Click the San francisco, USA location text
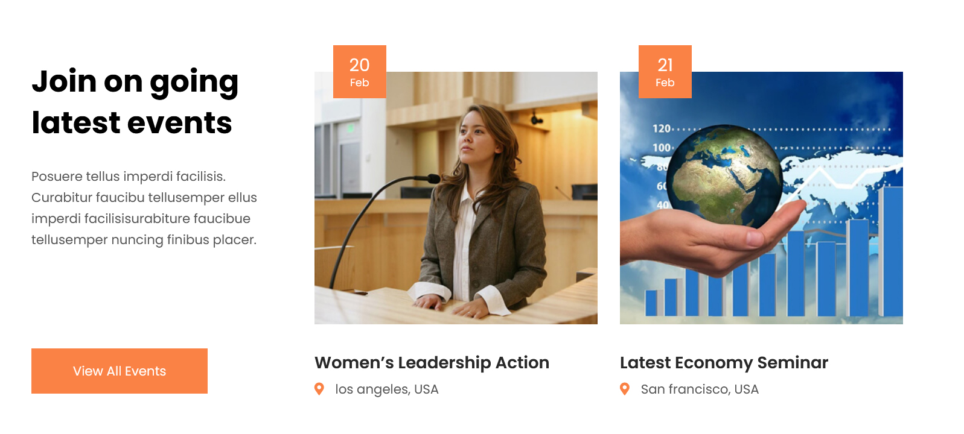Viewport: 964px width, 434px height. (x=700, y=389)
